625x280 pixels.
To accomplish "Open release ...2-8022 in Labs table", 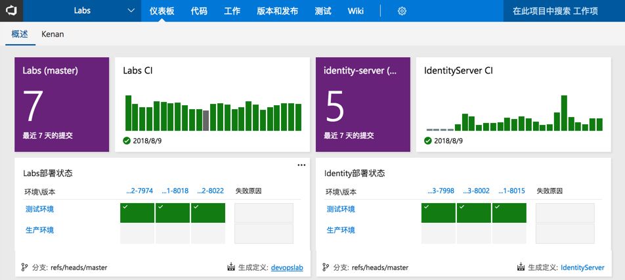I will point(211,191).
